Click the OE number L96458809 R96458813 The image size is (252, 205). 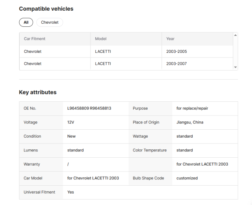[89, 108]
